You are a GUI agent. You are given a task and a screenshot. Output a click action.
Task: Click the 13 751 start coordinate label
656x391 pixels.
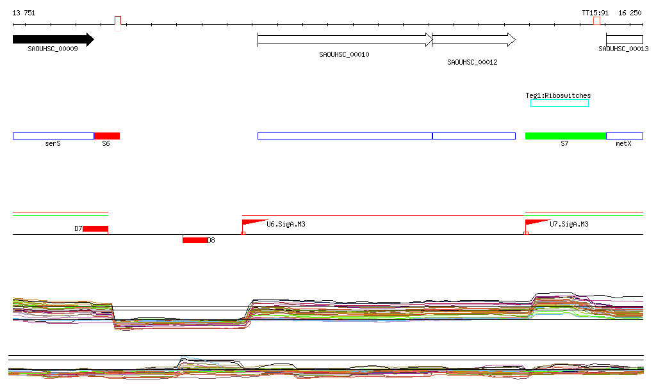tap(24, 13)
